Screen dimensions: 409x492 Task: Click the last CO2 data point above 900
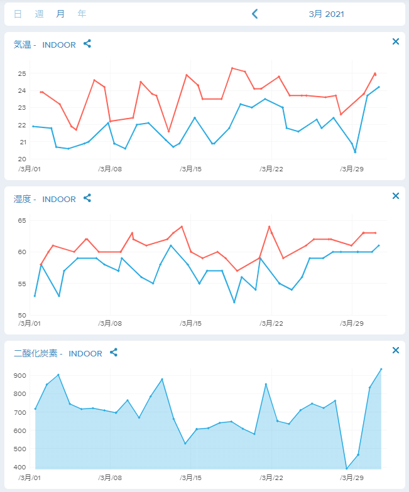click(381, 369)
